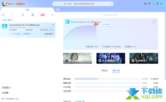
Task: Open the three-dots more options menu
Action: [52, 15]
